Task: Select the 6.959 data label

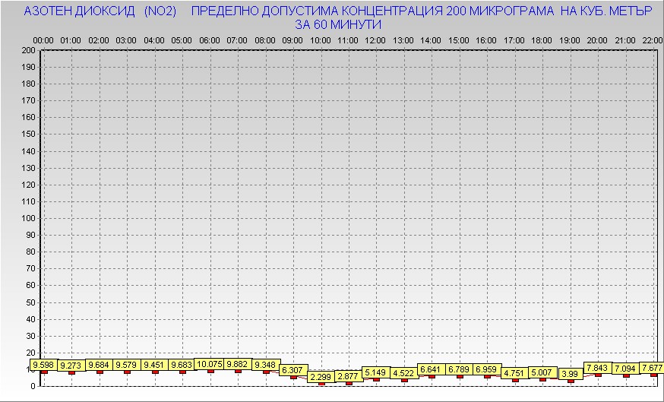Action: tap(487, 369)
